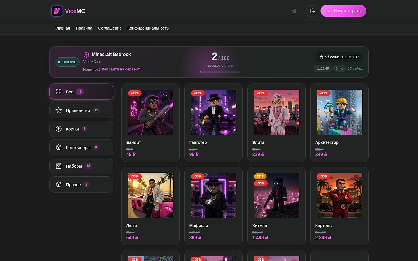Open the Архитектор product image

(x=340, y=112)
